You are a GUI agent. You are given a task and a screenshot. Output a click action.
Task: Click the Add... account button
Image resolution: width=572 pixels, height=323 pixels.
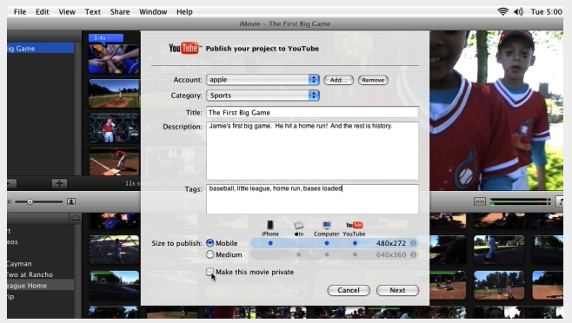(338, 80)
